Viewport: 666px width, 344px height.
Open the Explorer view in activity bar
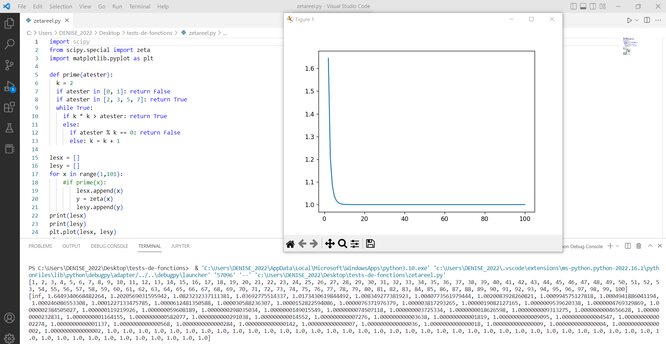(x=9, y=23)
